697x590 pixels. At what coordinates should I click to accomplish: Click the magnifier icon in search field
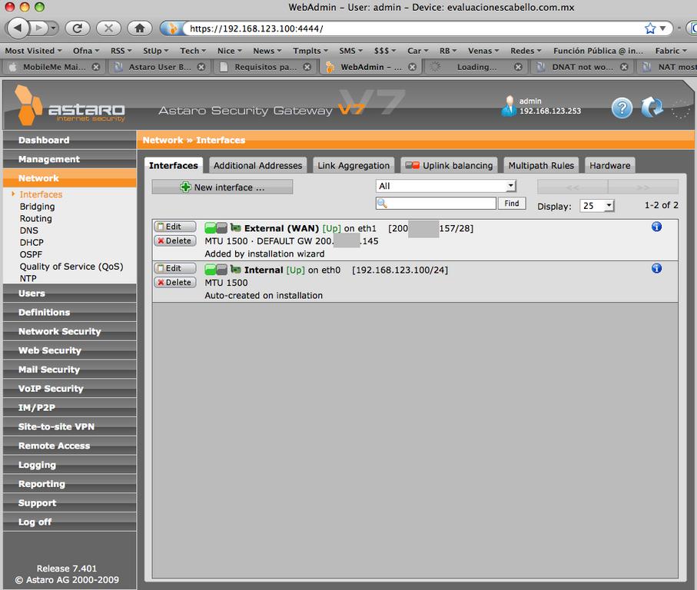point(382,204)
